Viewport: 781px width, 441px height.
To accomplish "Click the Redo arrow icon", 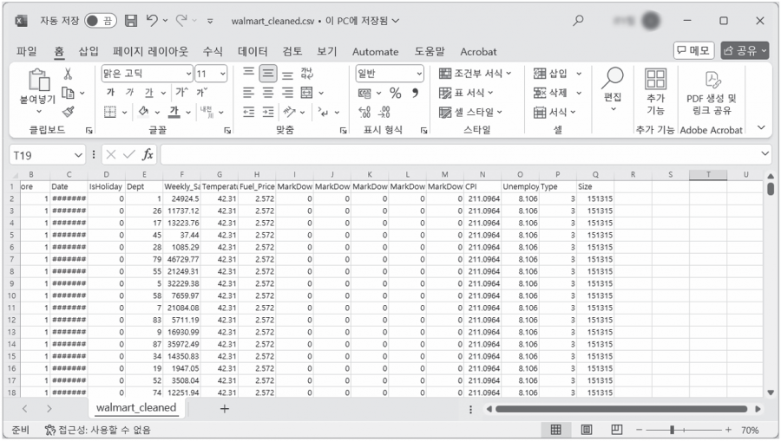I will [x=181, y=21].
